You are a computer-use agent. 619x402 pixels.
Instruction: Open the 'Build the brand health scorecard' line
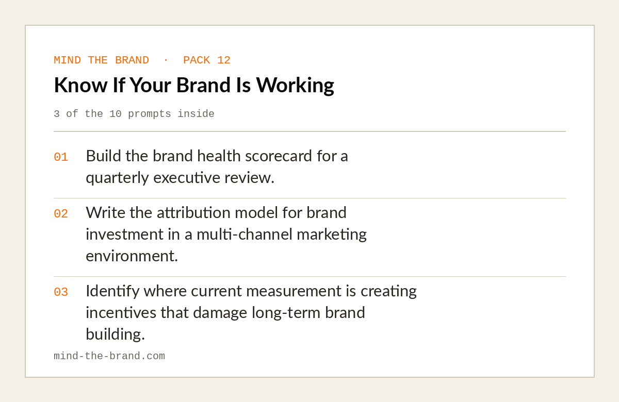(x=217, y=156)
